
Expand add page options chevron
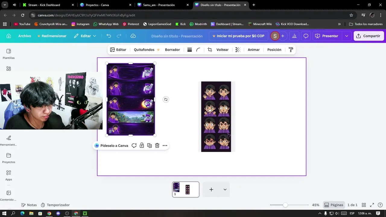[x=225, y=190]
